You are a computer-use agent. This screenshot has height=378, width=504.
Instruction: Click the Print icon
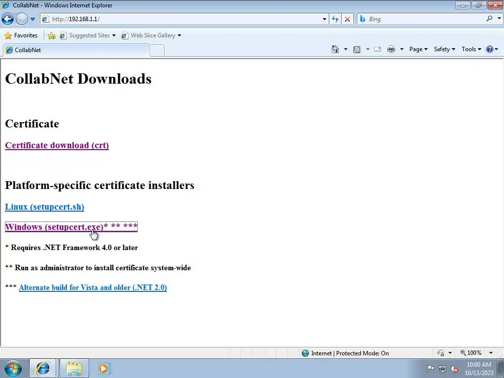(x=391, y=49)
